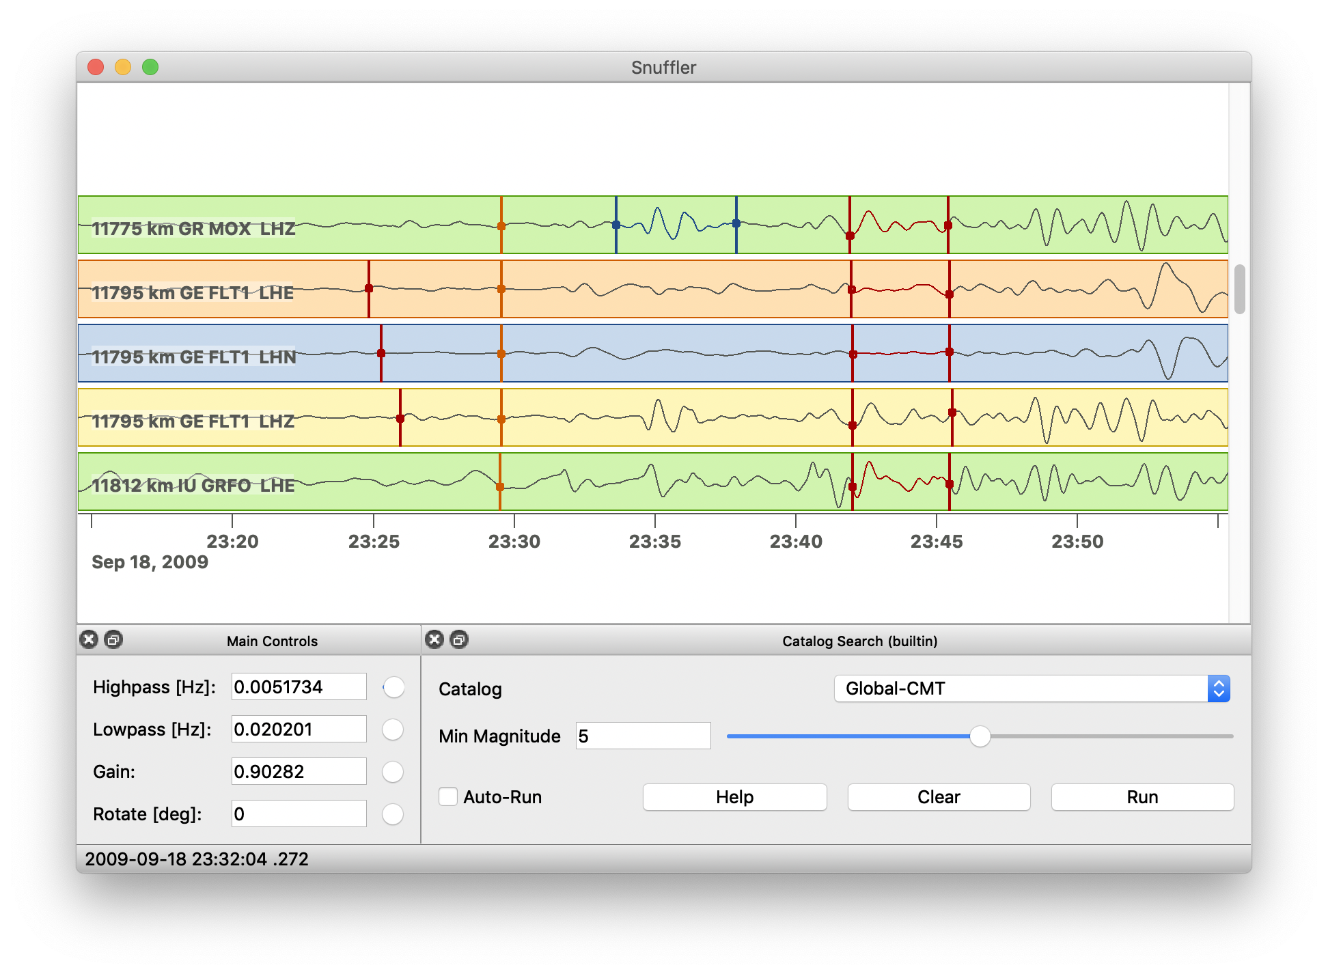Click the 23:45 time axis label
This screenshot has height=974, width=1328.
pyautogui.click(x=937, y=542)
